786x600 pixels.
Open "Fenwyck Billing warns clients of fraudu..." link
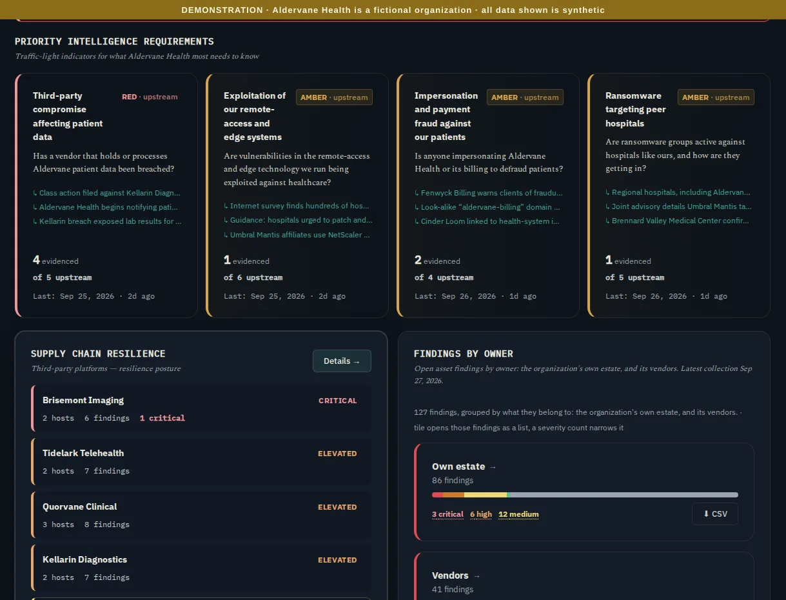tap(489, 193)
